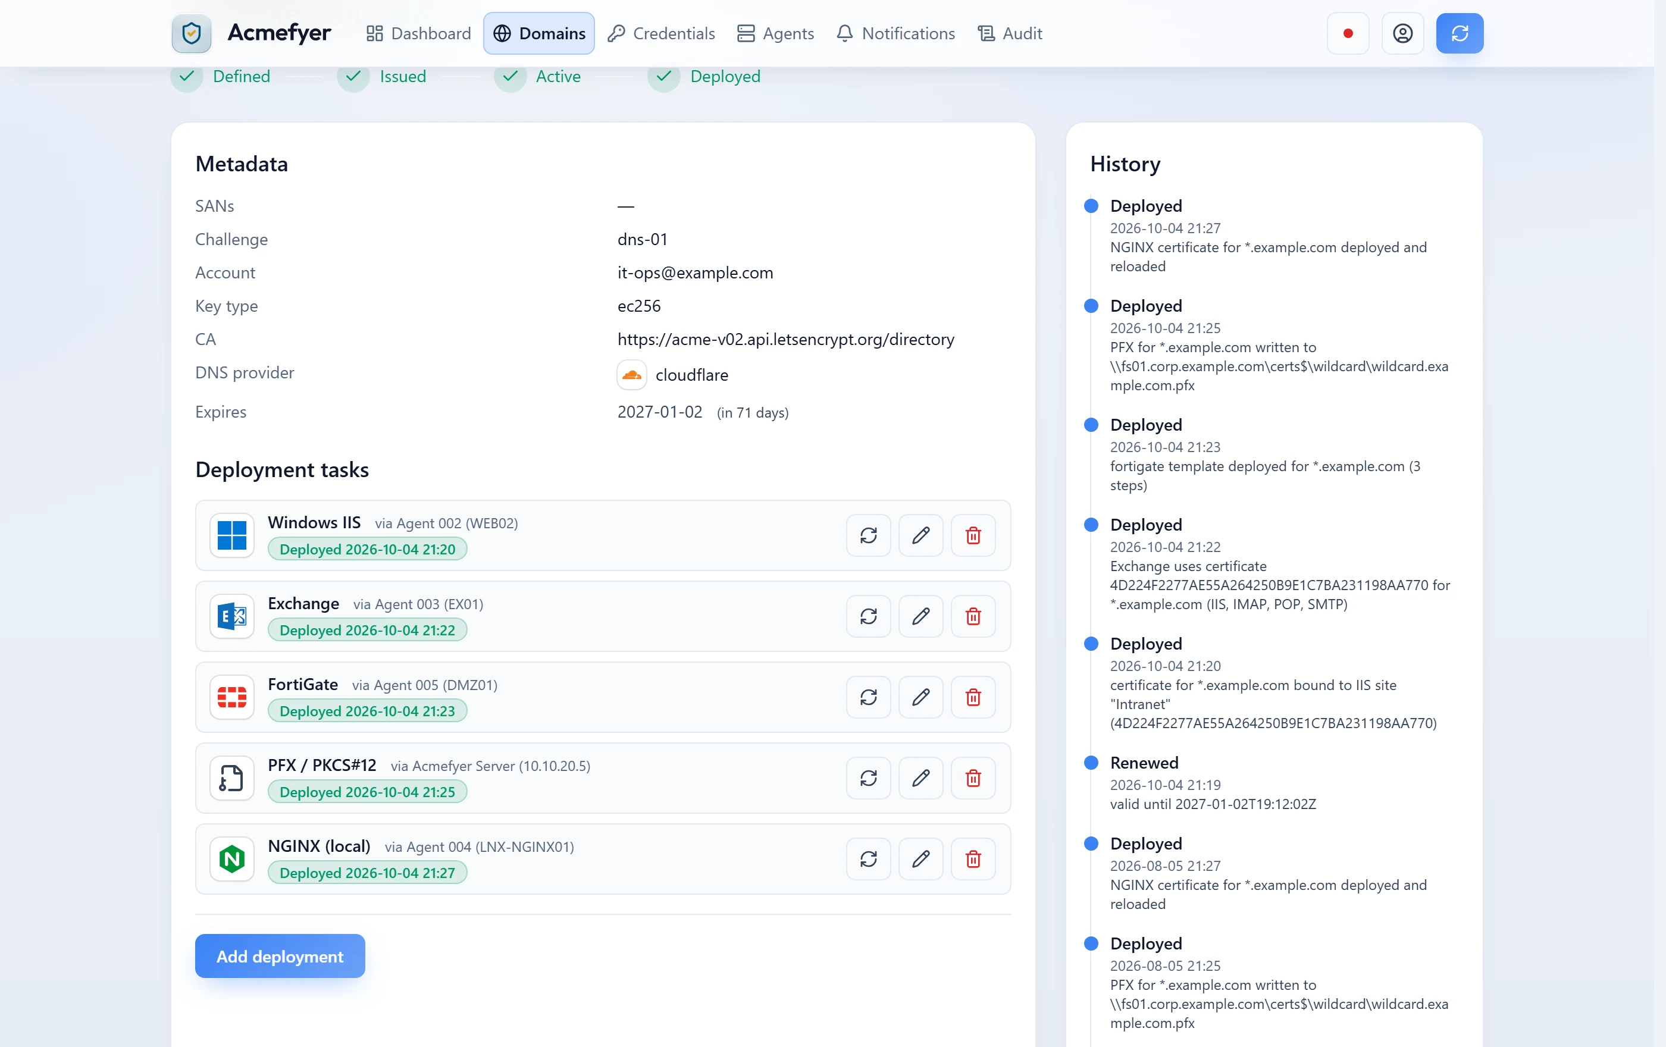Edit the Windows IIS deployment task
This screenshot has width=1666, height=1047.
(x=921, y=535)
